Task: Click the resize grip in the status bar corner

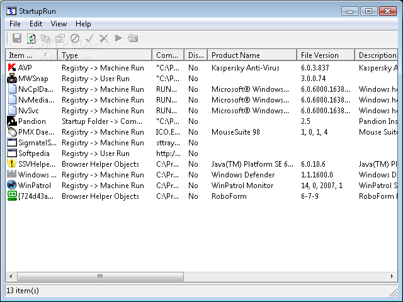Action: point(393,292)
